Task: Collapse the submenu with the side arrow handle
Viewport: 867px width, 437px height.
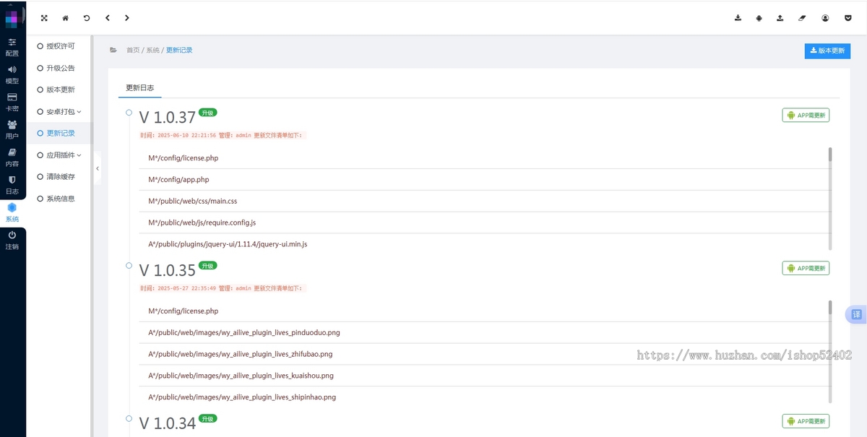Action: pos(98,168)
